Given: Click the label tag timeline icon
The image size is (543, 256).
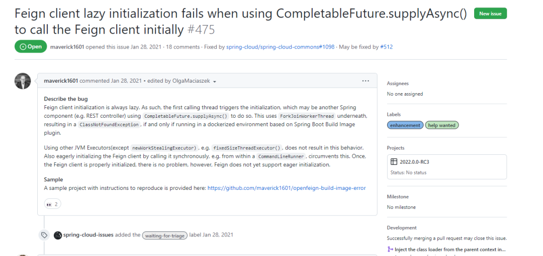Looking at the screenshot, I should (44, 235).
